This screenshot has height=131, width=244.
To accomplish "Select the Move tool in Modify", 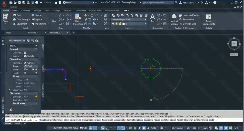I will click(x=85, y=15).
